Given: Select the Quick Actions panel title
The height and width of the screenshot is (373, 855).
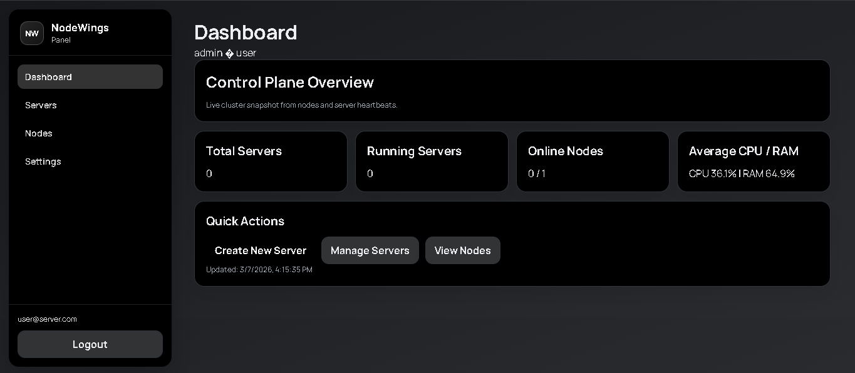Looking at the screenshot, I should [245, 221].
